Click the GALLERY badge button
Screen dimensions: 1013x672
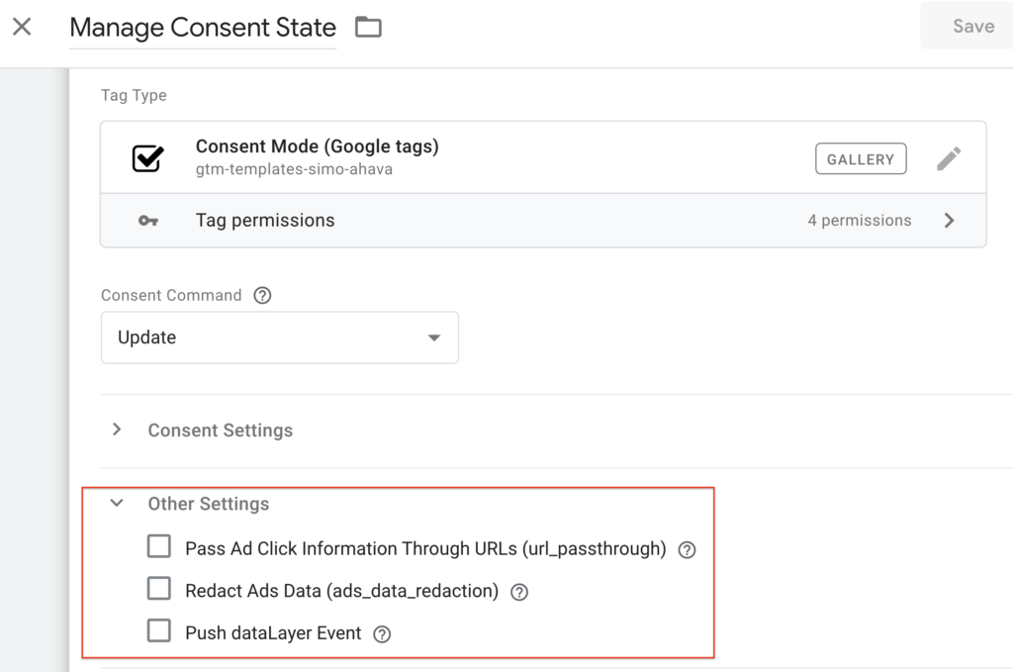(861, 158)
